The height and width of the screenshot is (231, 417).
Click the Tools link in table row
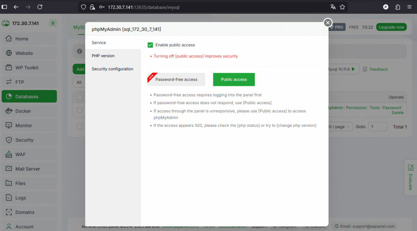[x=375, y=107]
